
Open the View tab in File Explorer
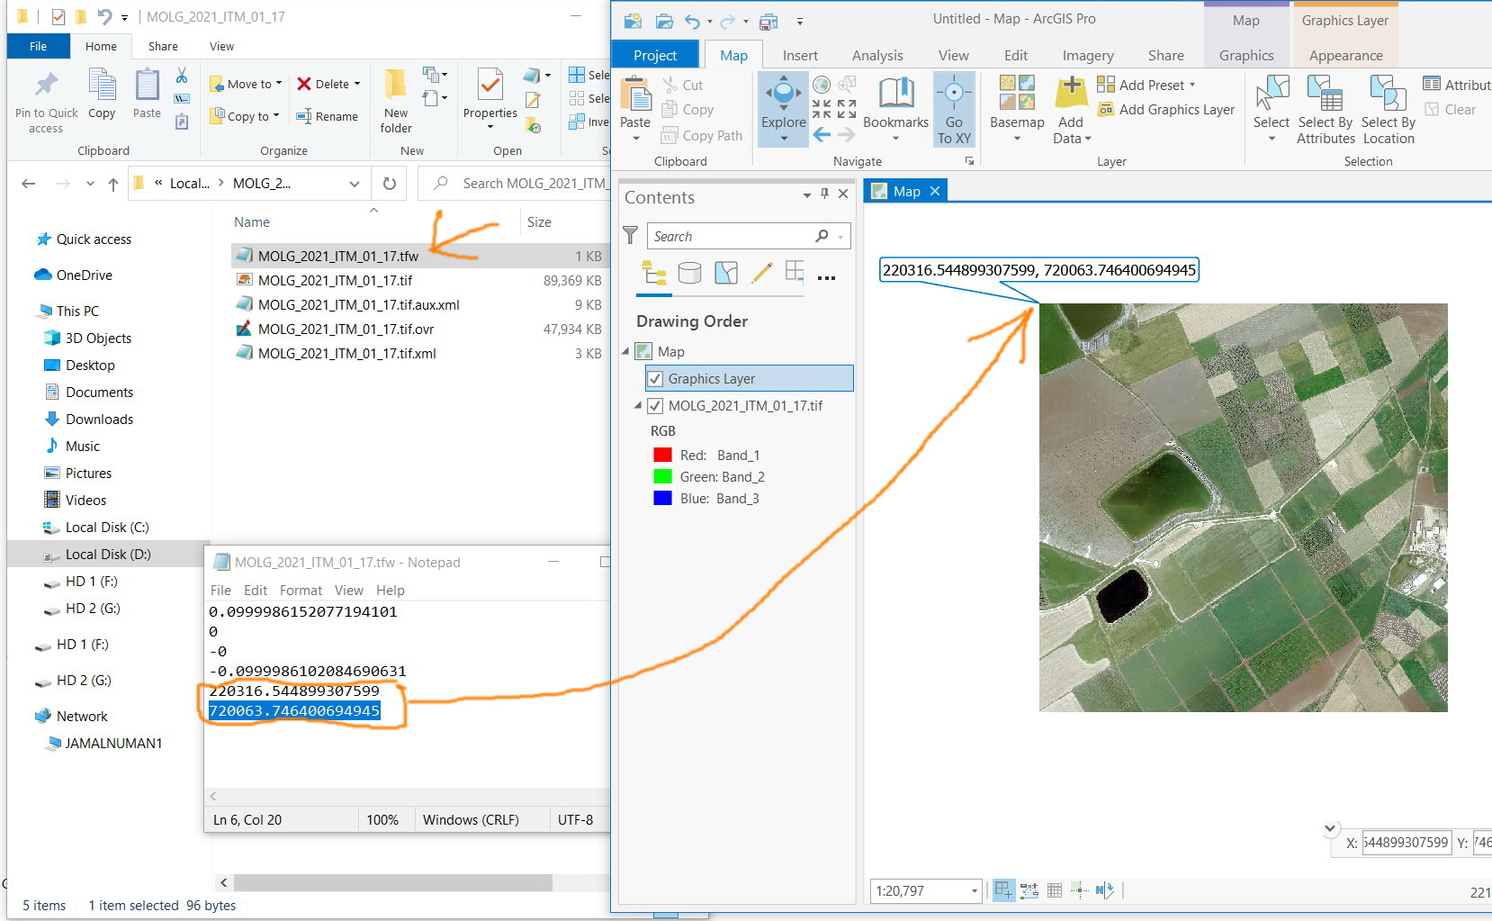pyautogui.click(x=221, y=47)
